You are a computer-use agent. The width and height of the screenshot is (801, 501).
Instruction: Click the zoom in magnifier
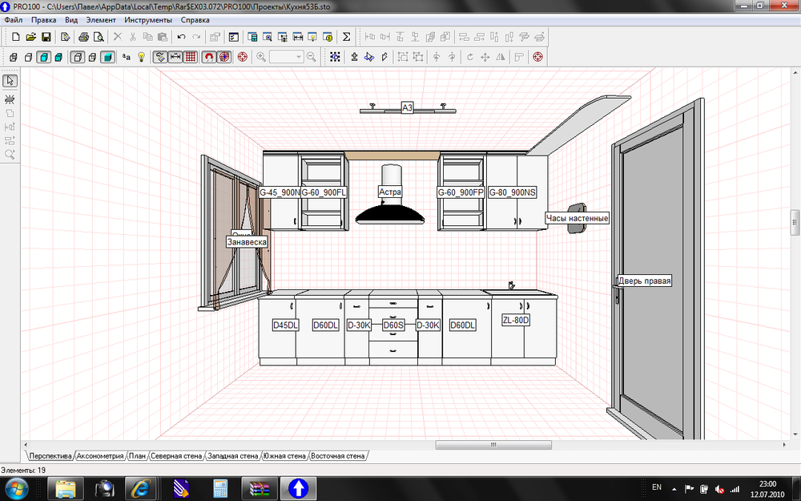click(x=261, y=57)
